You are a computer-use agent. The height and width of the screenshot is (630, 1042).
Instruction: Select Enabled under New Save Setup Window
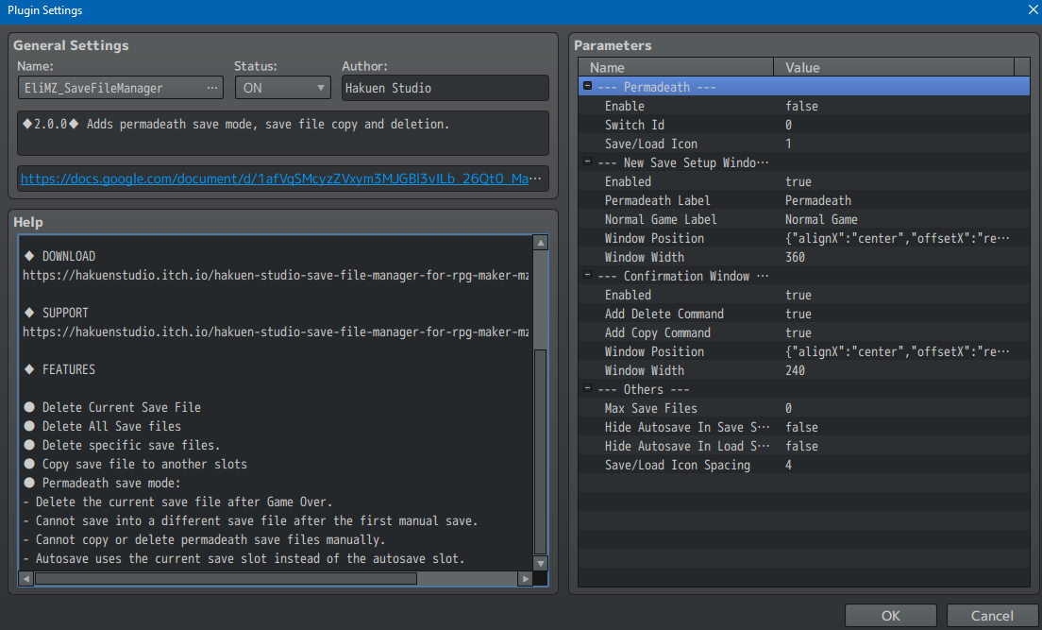[804, 181]
